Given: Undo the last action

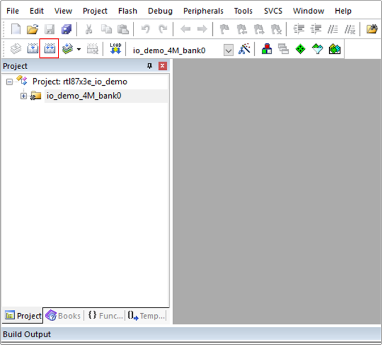Looking at the screenshot, I should pyautogui.click(x=145, y=29).
